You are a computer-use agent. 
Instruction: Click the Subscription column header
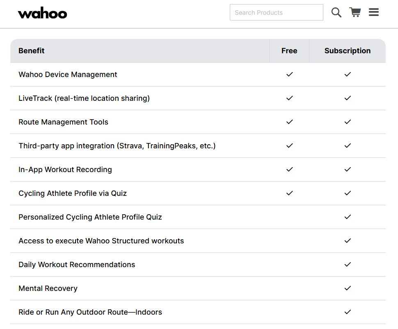tap(348, 51)
